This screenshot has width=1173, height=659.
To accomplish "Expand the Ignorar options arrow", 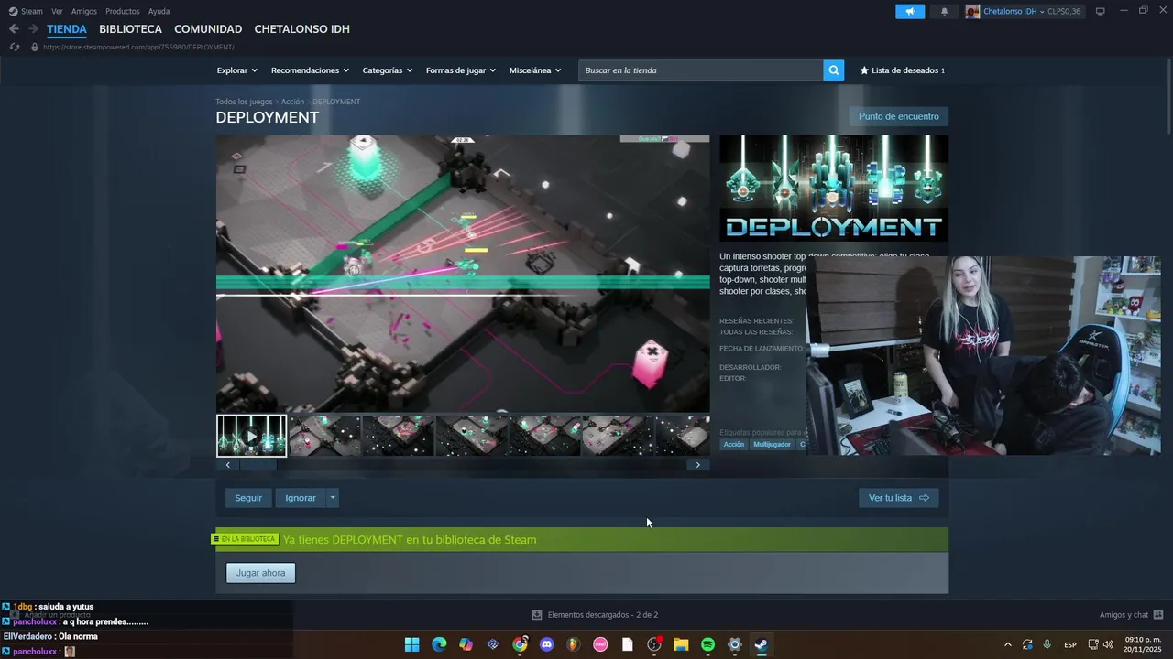I will (x=333, y=498).
